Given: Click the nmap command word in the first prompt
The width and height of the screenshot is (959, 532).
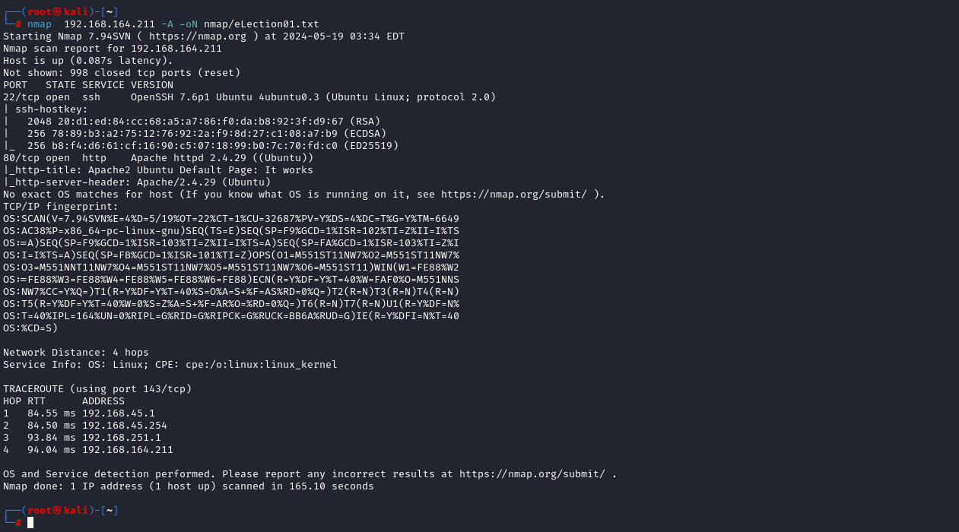Looking at the screenshot, I should (x=40, y=24).
